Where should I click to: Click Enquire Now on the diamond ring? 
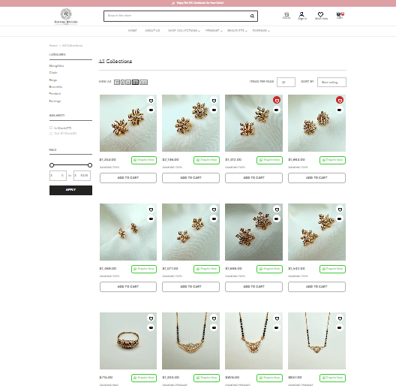[x=144, y=378]
